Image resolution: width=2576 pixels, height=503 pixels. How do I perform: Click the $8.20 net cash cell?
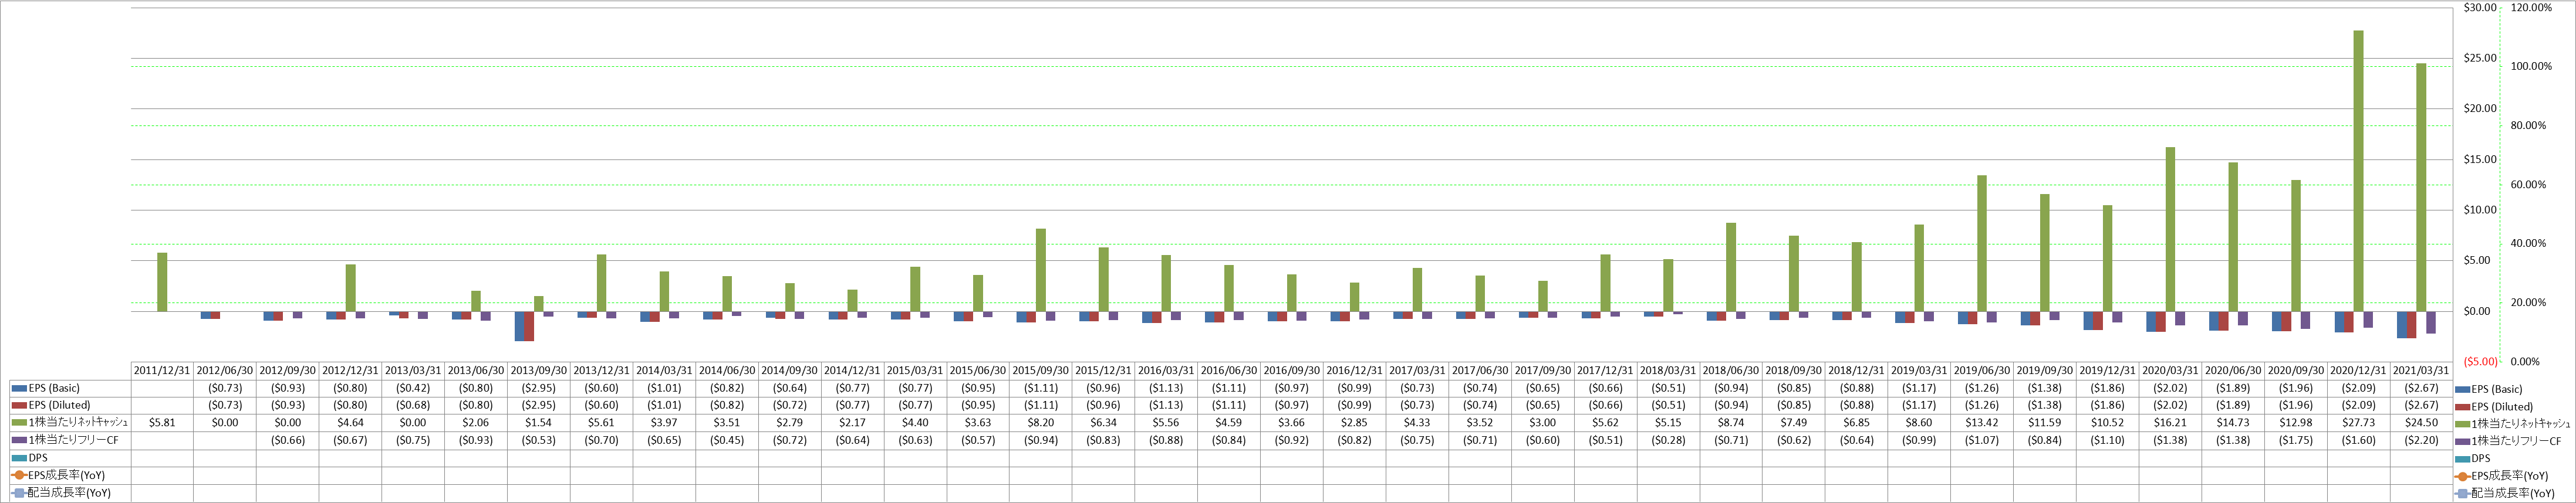coord(1040,423)
